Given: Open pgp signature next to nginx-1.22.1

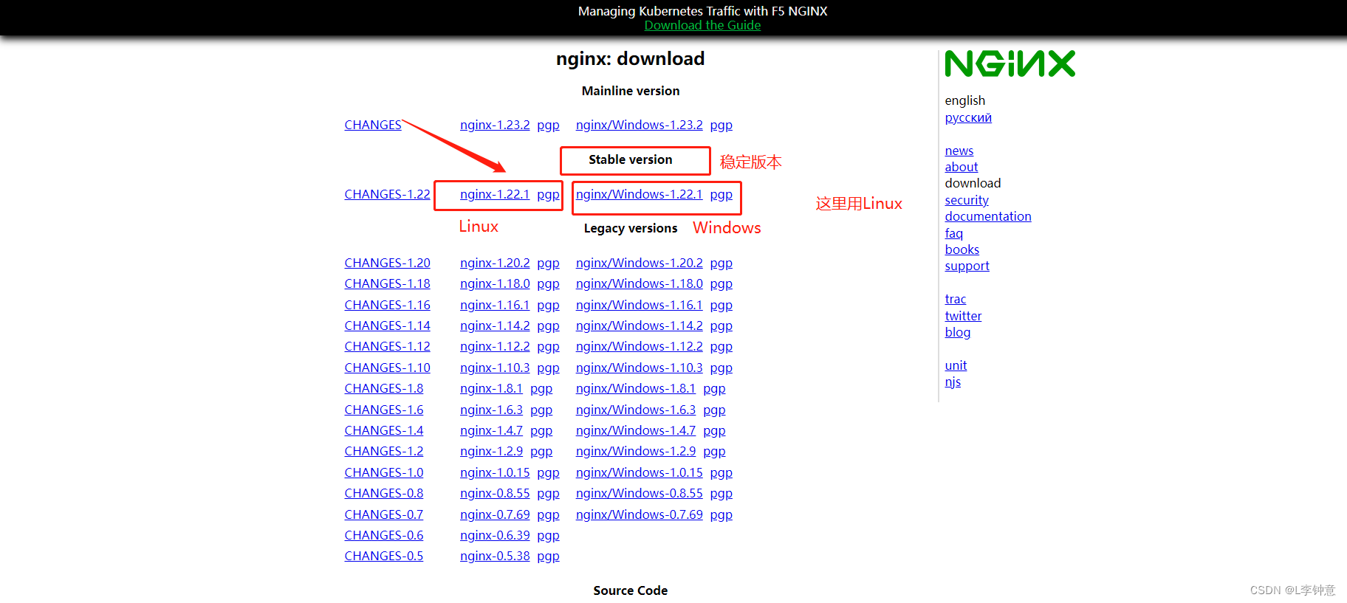Looking at the screenshot, I should [x=548, y=194].
